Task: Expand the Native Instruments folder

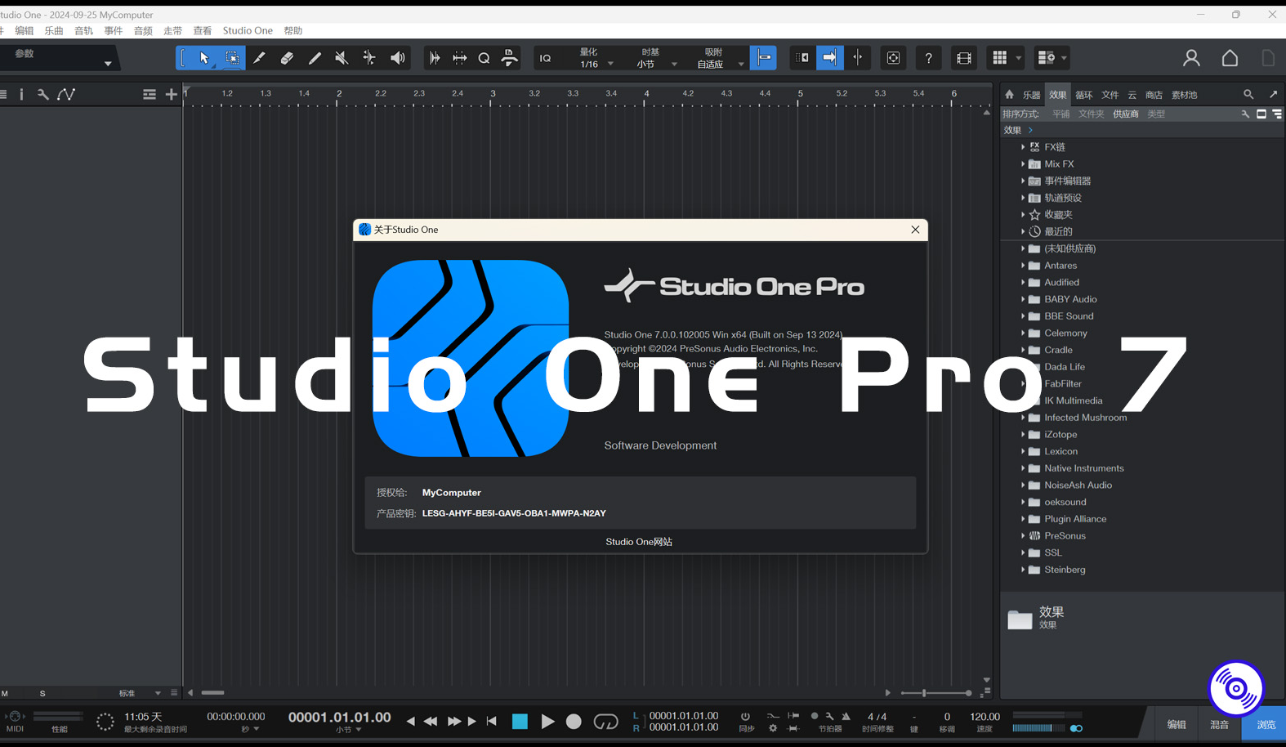Action: click(1023, 468)
